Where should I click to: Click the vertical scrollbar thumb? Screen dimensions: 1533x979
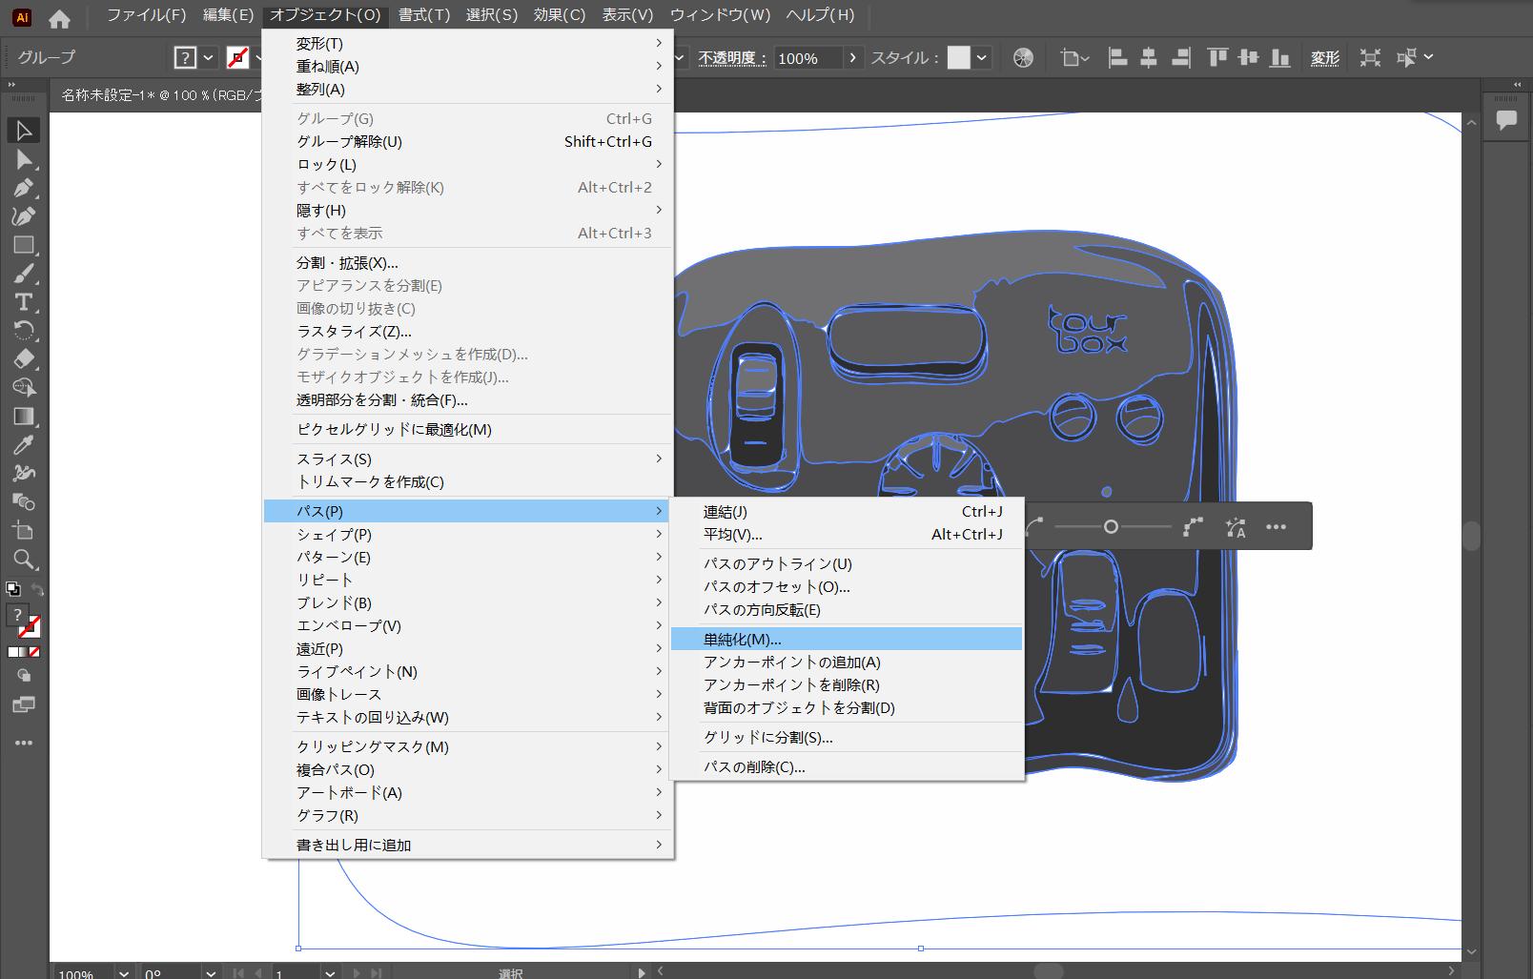1472,536
